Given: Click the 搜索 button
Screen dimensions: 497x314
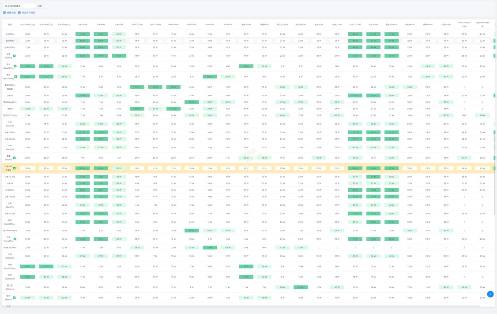Looking at the screenshot, I should 40,6.
